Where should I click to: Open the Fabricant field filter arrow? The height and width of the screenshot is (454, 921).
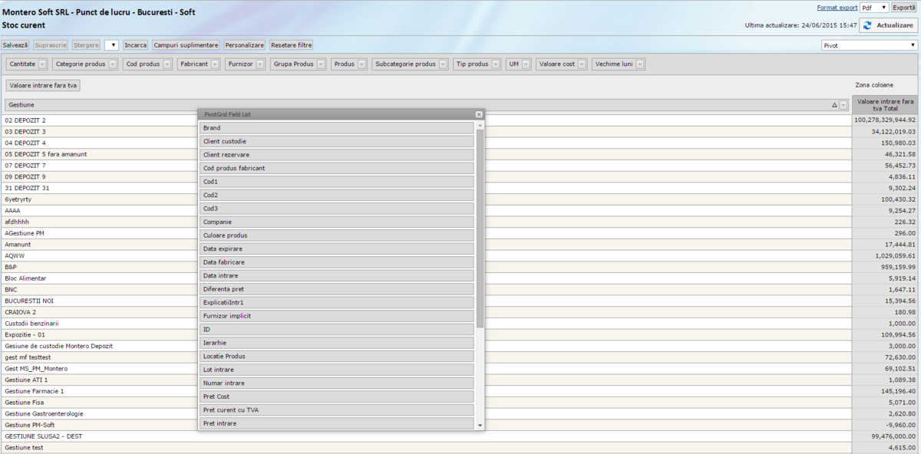pos(216,64)
